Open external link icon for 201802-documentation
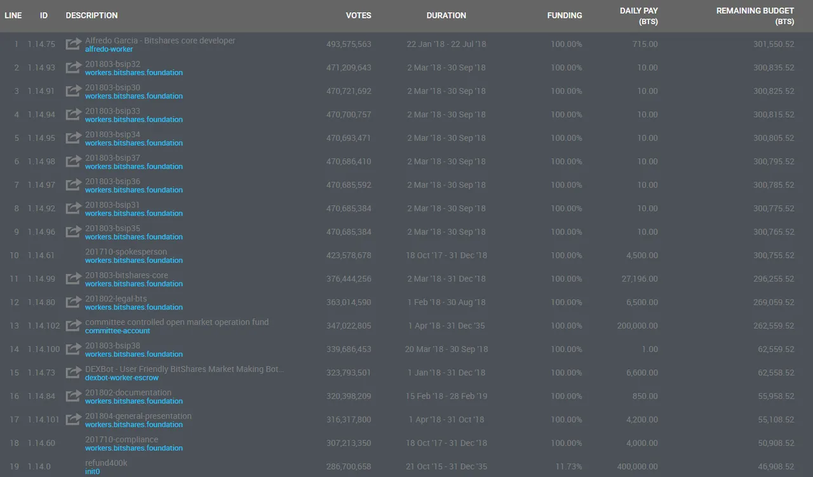 tap(74, 396)
